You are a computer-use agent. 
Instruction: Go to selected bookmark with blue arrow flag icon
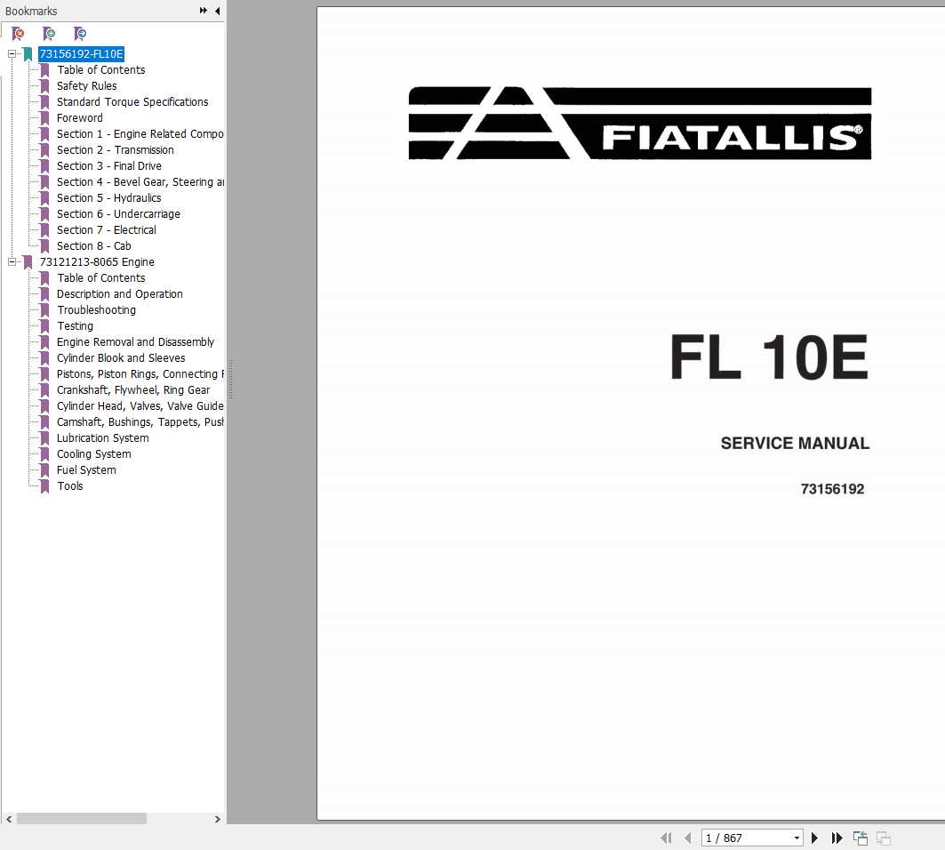pos(80,33)
